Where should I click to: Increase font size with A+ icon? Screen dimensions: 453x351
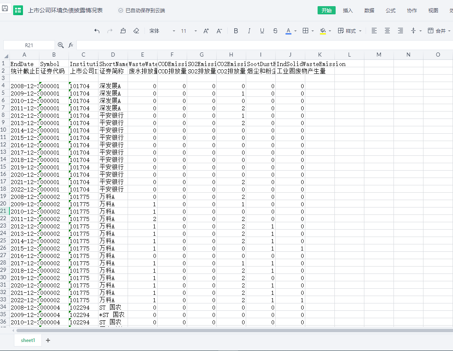[206, 31]
